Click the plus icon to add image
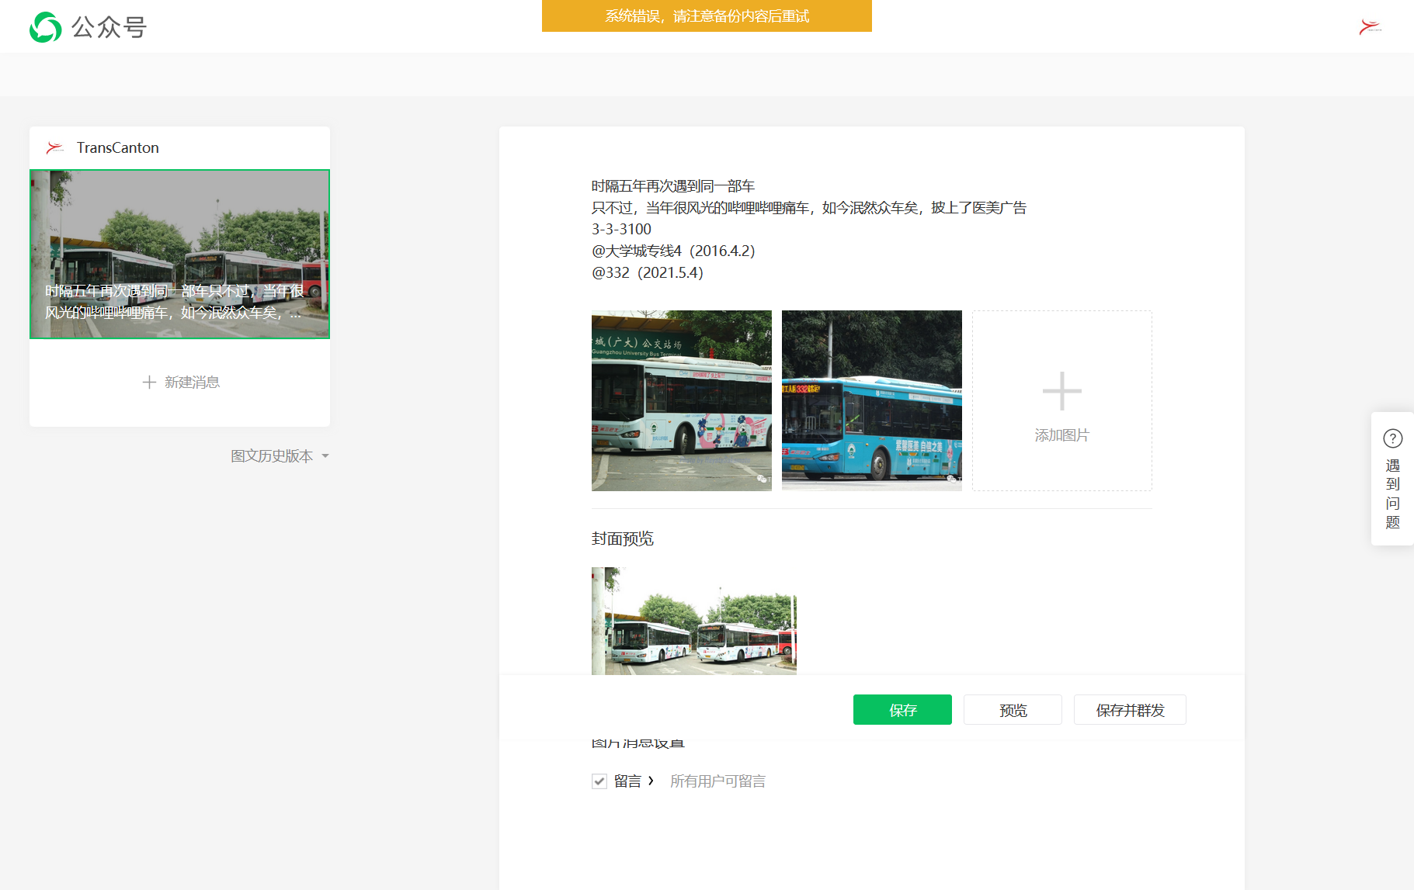1414x890 pixels. point(1061,391)
